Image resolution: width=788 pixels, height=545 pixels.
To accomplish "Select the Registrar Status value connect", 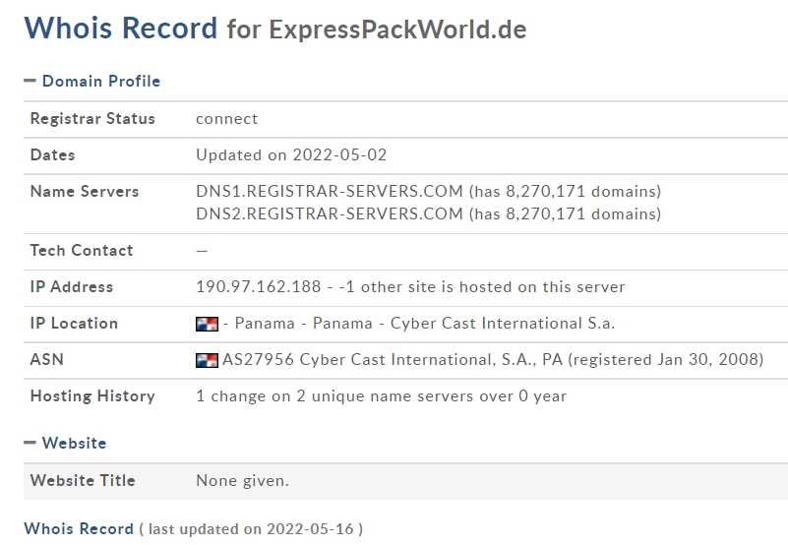I will click(x=226, y=119).
